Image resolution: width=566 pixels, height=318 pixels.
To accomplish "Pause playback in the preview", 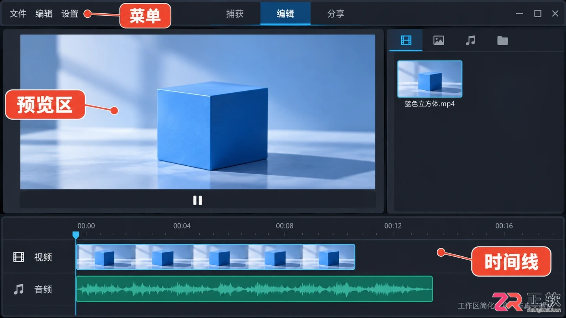I will pyautogui.click(x=198, y=201).
